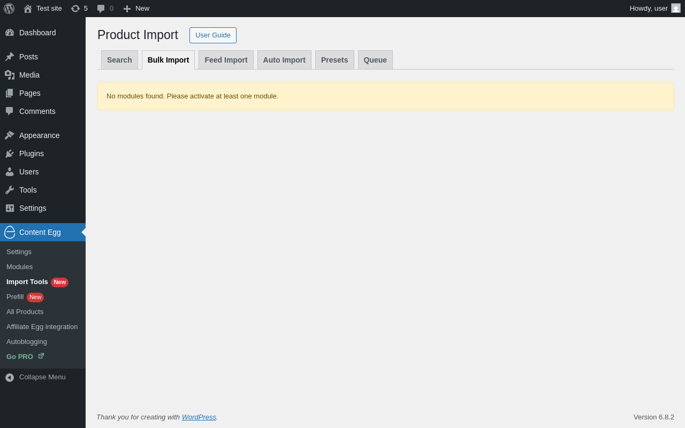Open Prefill in Content Egg submenu
The image size is (685, 428).
[15, 297]
